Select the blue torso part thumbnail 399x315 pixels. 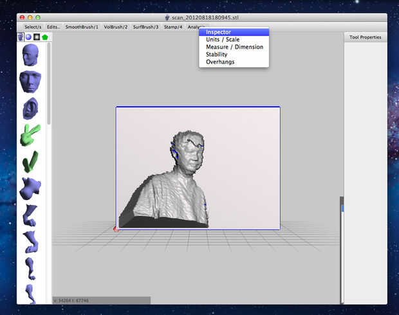tap(30, 188)
